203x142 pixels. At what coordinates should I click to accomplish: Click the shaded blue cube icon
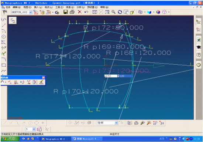(x=149, y=12)
